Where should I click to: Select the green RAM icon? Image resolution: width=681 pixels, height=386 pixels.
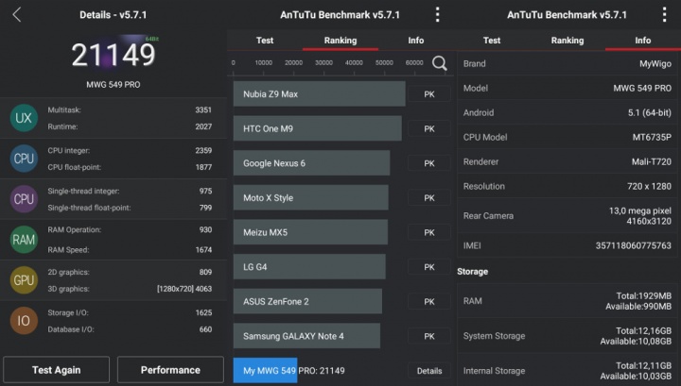point(24,240)
